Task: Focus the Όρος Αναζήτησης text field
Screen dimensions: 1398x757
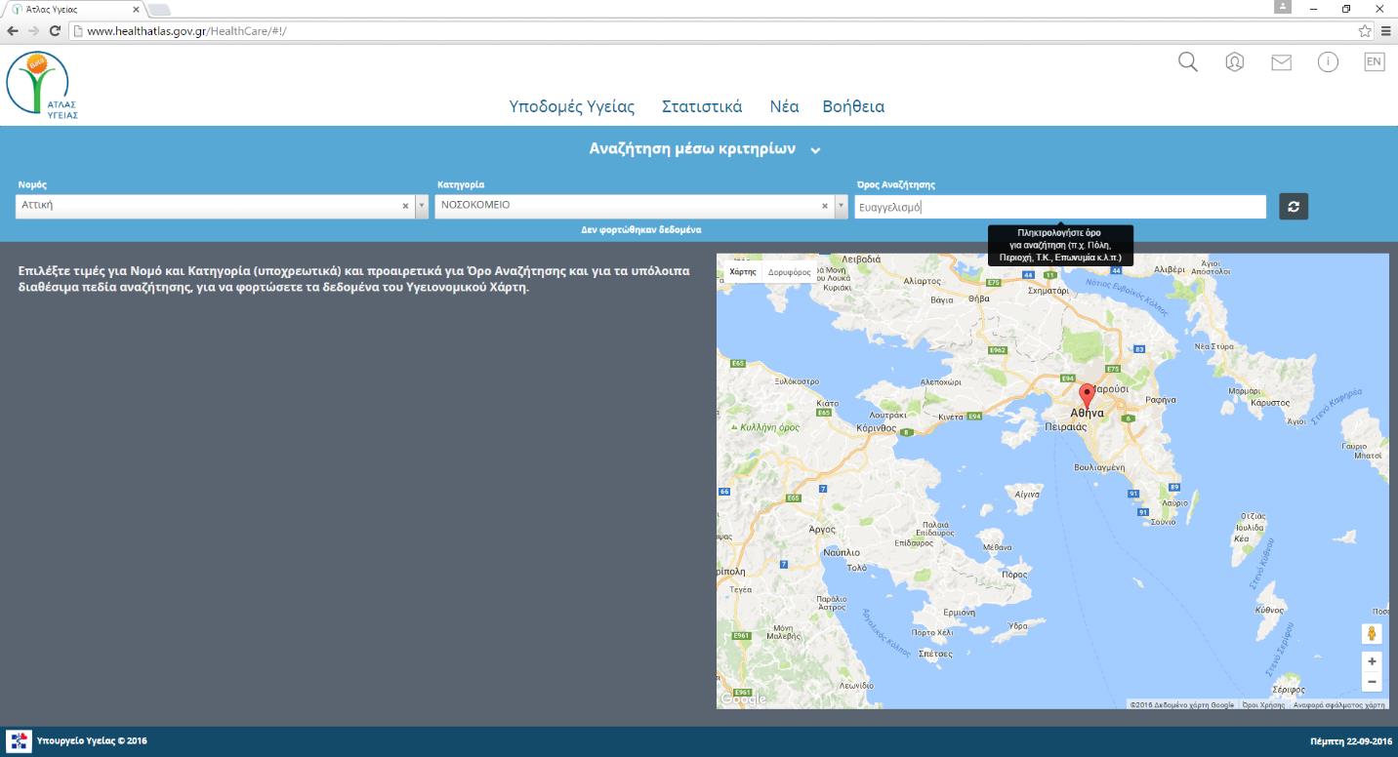Action: [1060, 207]
